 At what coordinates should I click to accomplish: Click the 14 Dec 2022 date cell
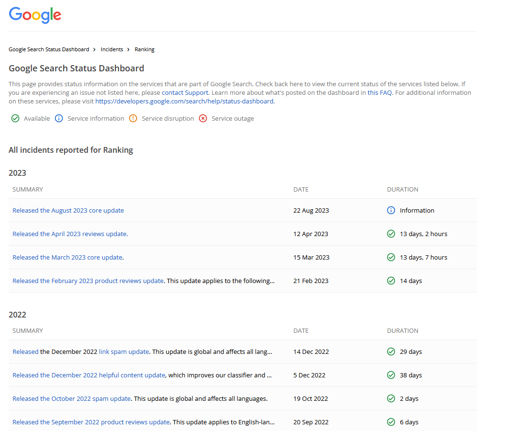tap(311, 352)
